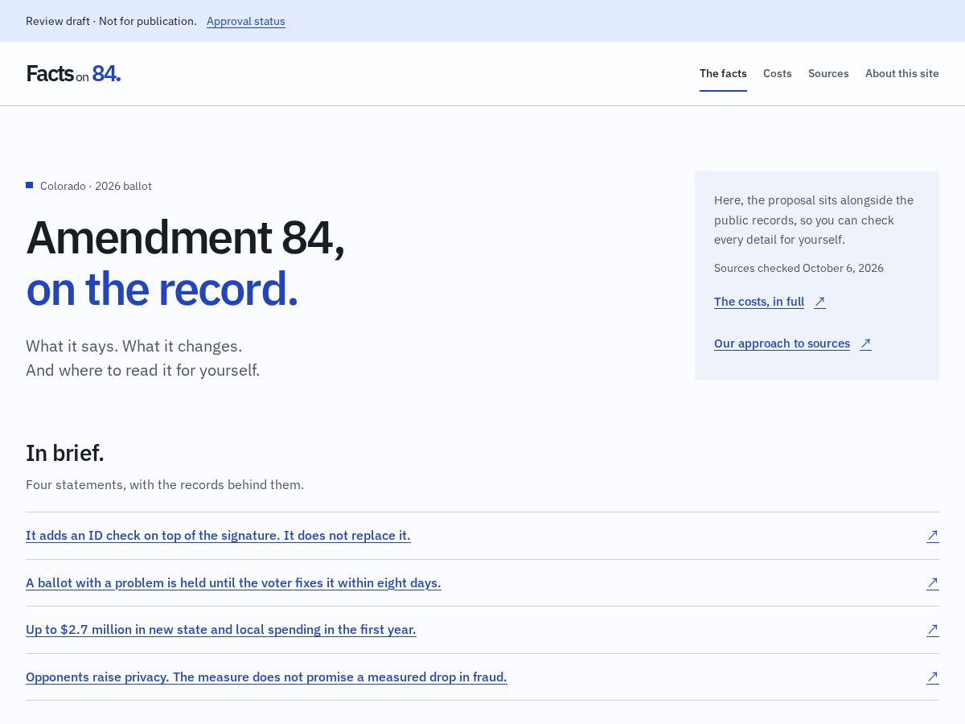The width and height of the screenshot is (965, 724).
Task: Open the Approval status link
Action: 246,21
